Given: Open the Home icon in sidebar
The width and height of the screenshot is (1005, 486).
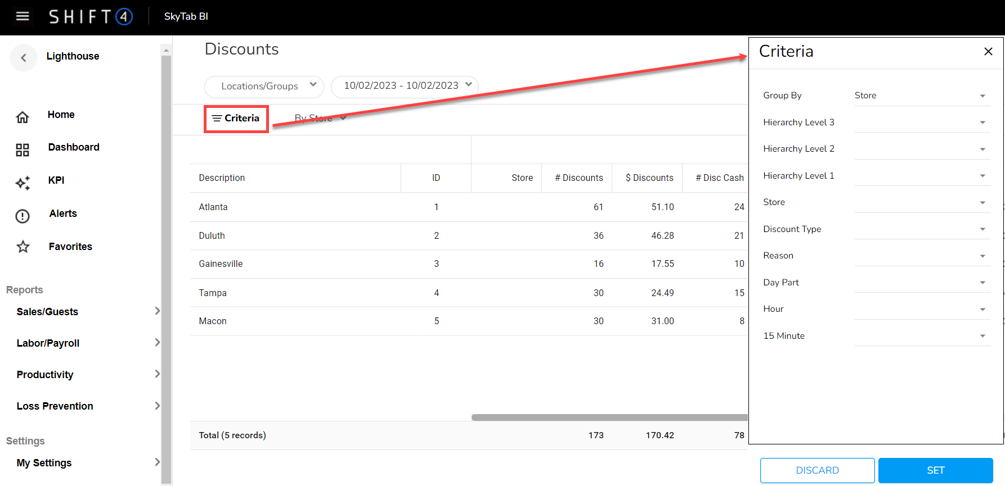Looking at the screenshot, I should 23,117.
